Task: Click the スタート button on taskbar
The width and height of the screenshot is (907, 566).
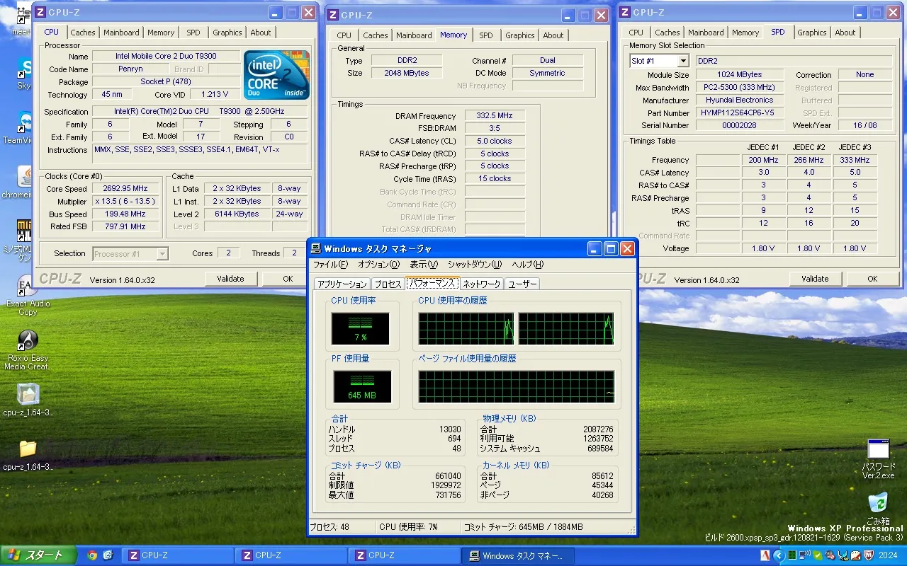Action: (x=35, y=555)
